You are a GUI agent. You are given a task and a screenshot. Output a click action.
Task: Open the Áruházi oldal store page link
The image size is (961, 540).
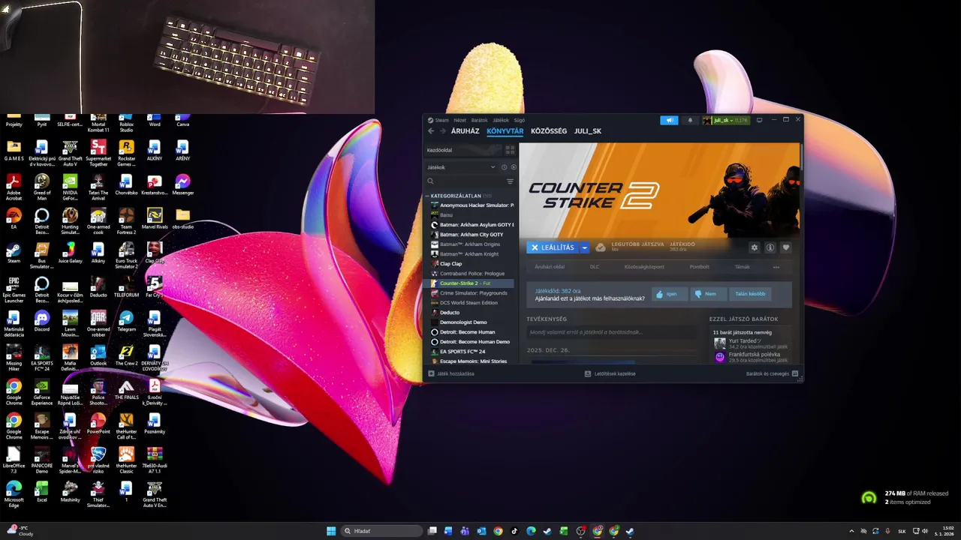click(x=550, y=267)
